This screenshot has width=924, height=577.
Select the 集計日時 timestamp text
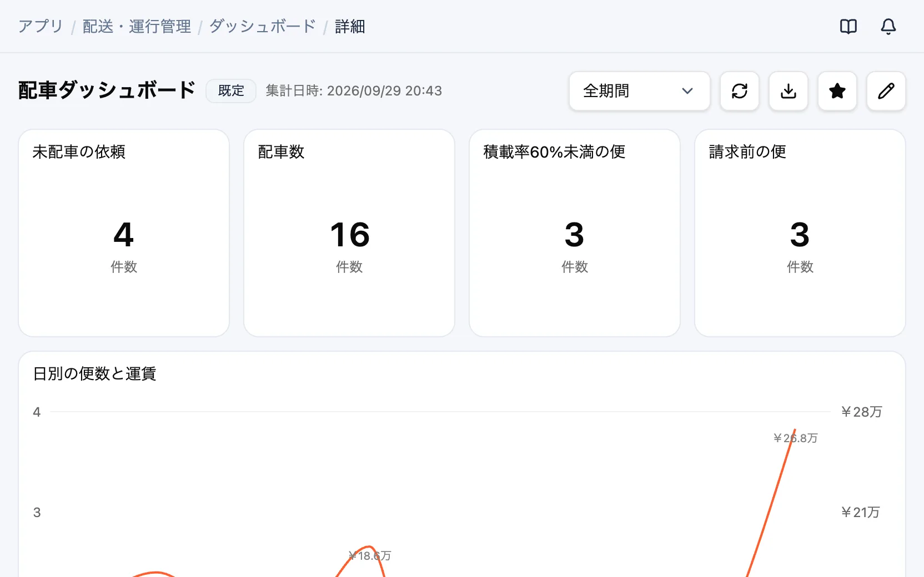tap(354, 91)
